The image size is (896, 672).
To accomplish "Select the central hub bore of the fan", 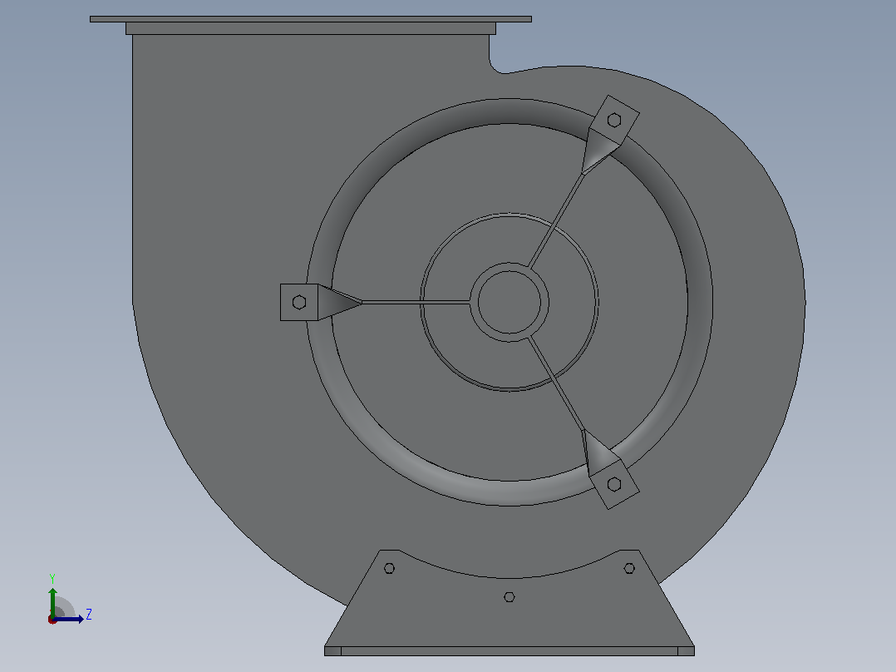I will pyautogui.click(x=510, y=302).
